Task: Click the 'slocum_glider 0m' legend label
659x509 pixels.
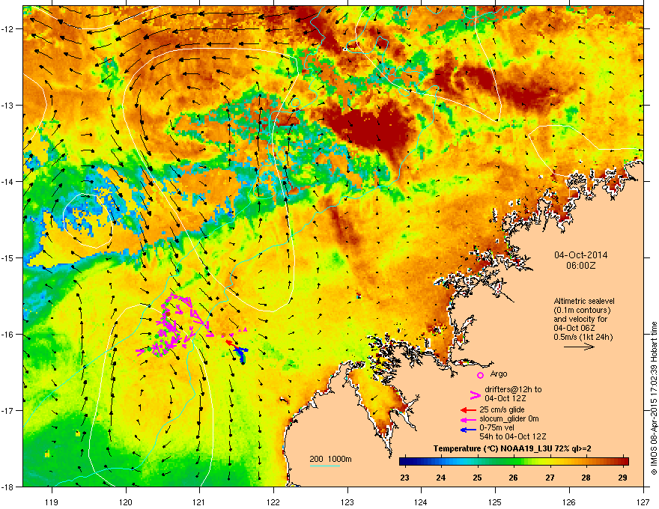Action: 509,418
